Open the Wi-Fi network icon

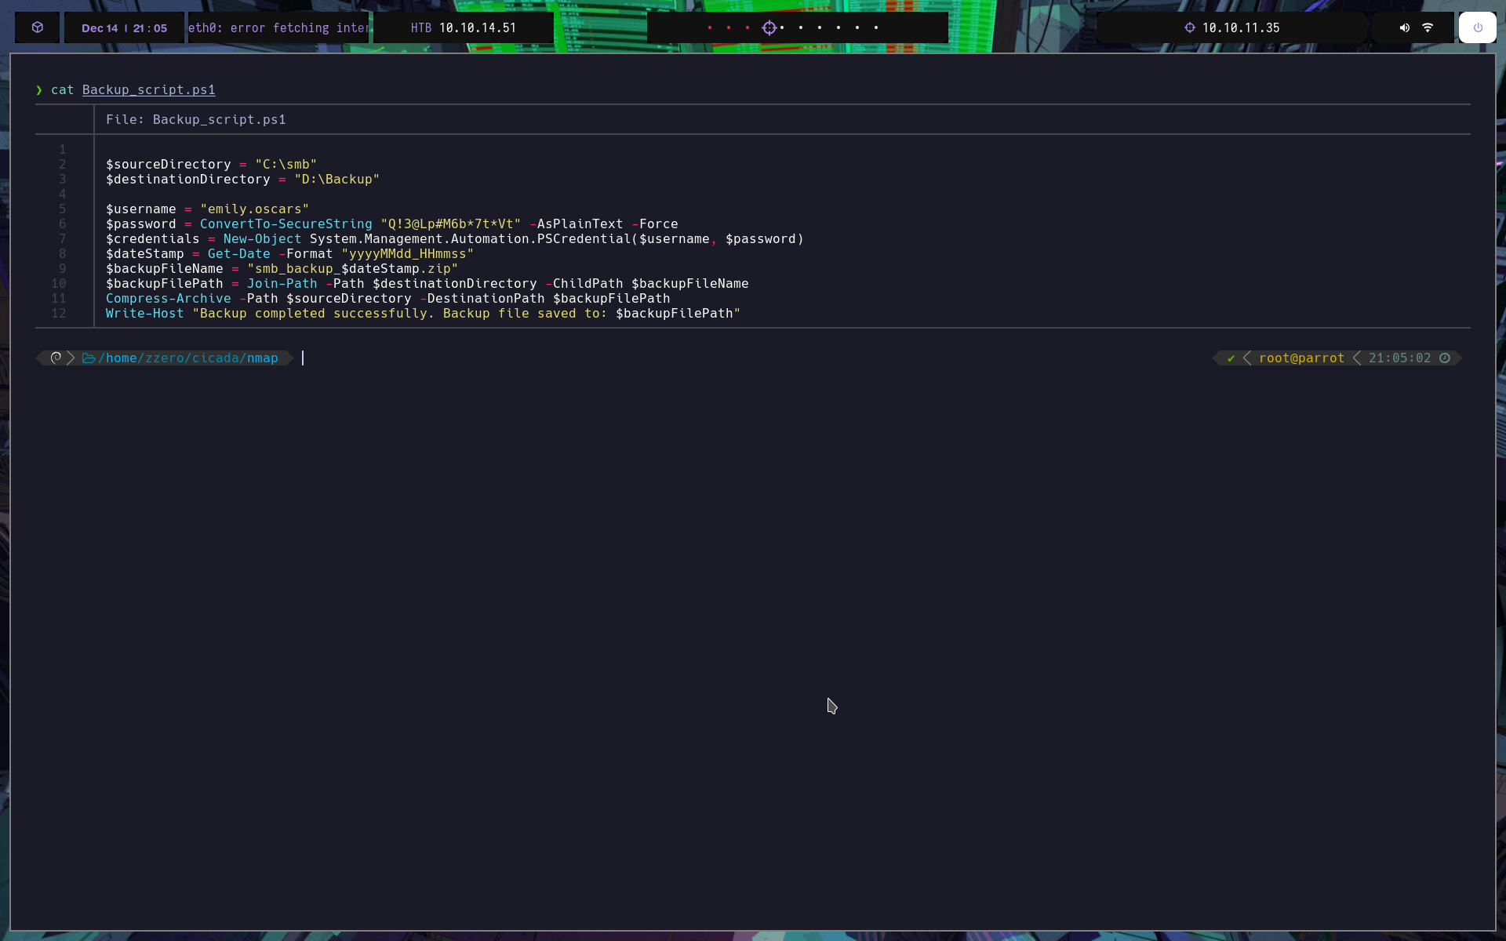pyautogui.click(x=1428, y=27)
